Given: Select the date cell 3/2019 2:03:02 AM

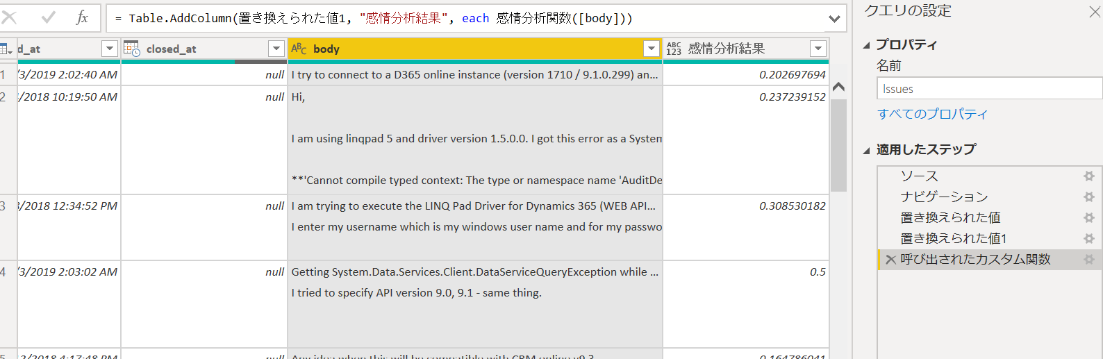Looking at the screenshot, I should click(x=69, y=304).
